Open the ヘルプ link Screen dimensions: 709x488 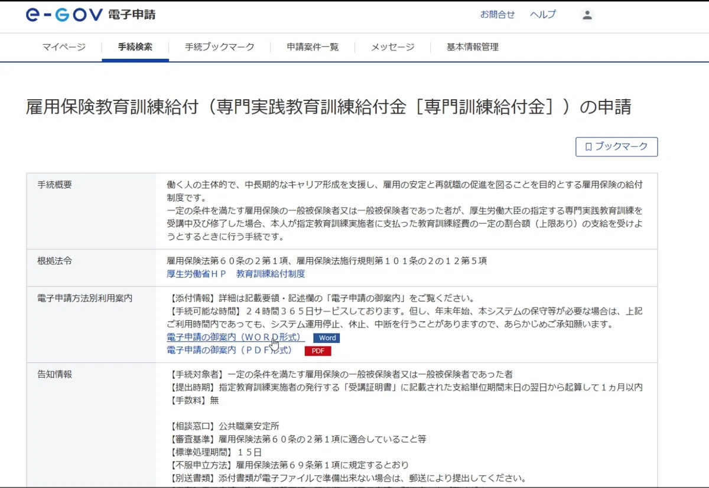tap(543, 15)
